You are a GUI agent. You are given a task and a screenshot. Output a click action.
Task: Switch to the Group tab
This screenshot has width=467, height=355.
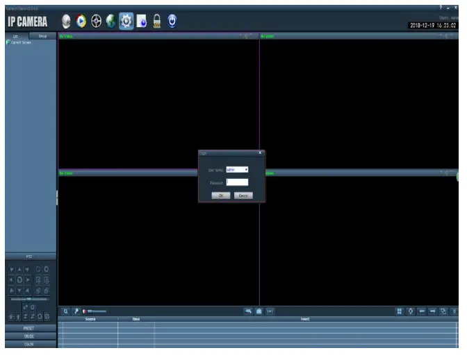42,36
